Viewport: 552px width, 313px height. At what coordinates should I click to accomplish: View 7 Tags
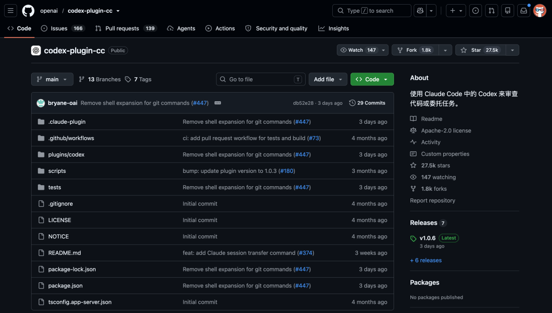pos(138,79)
